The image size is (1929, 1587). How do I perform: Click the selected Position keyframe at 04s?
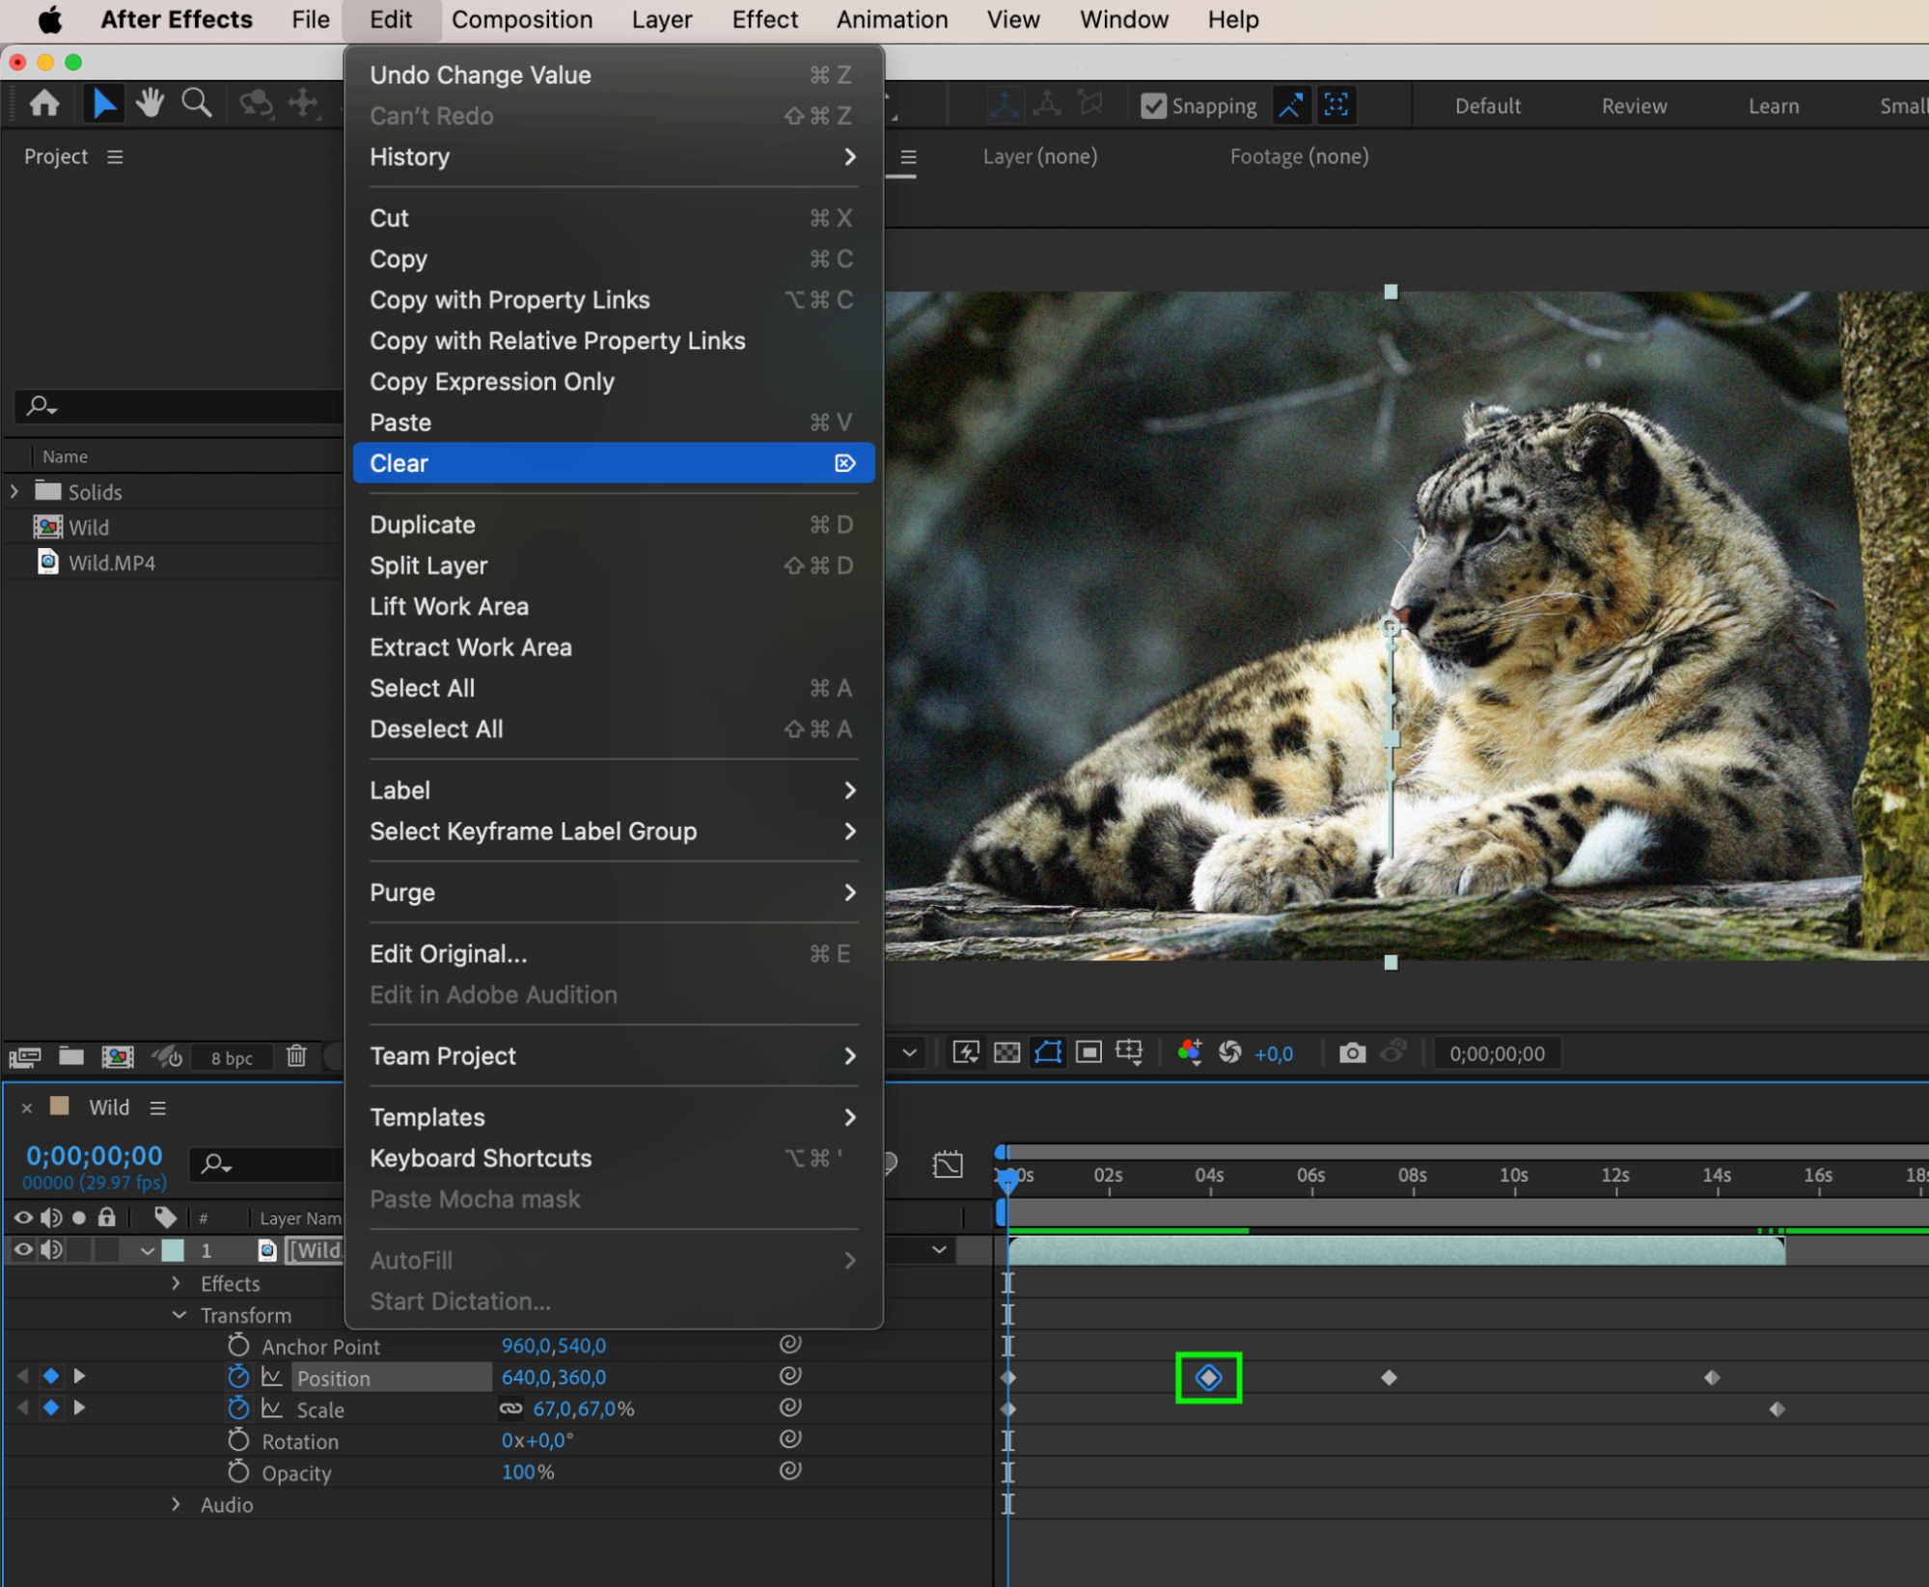click(1208, 1378)
